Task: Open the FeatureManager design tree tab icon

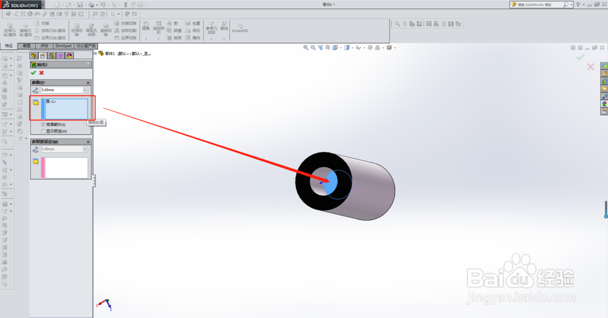Action: [34, 55]
